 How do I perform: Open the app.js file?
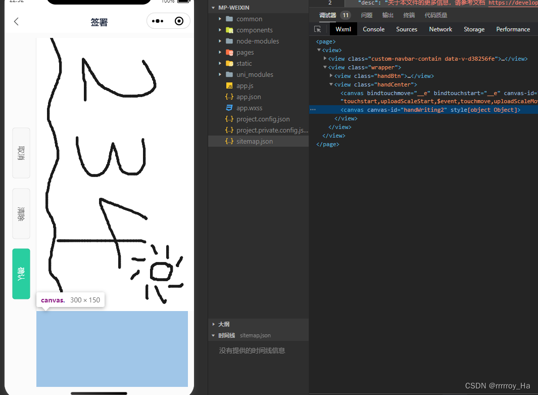(x=244, y=86)
